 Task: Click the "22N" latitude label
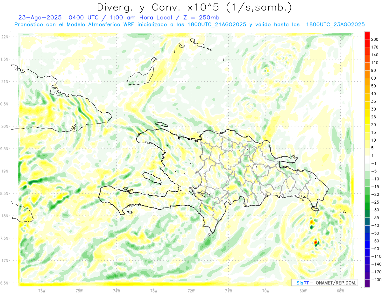[5, 37]
